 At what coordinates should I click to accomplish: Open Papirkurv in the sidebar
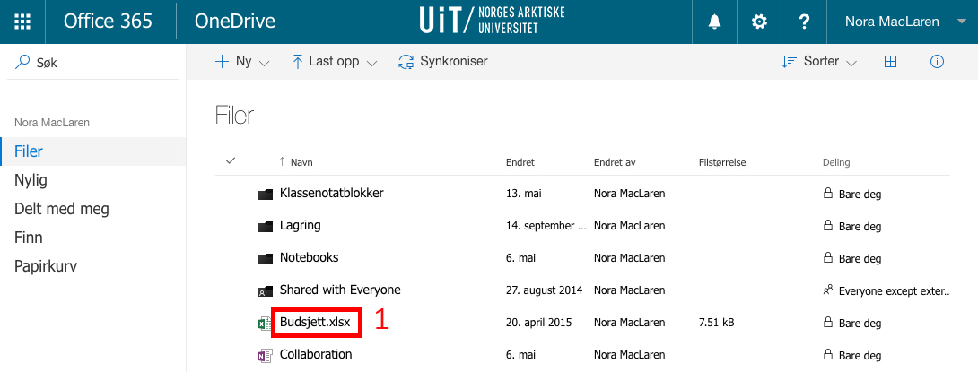(47, 266)
